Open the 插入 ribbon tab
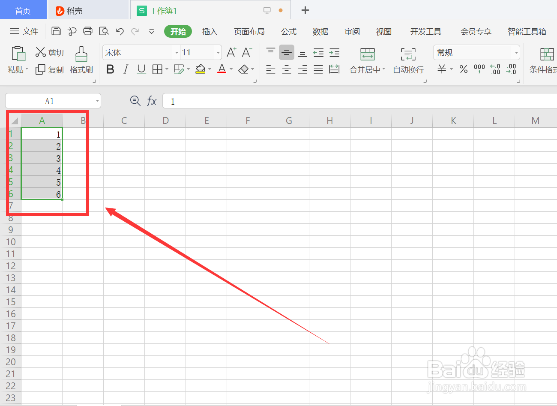The image size is (557, 406). pyautogui.click(x=210, y=31)
